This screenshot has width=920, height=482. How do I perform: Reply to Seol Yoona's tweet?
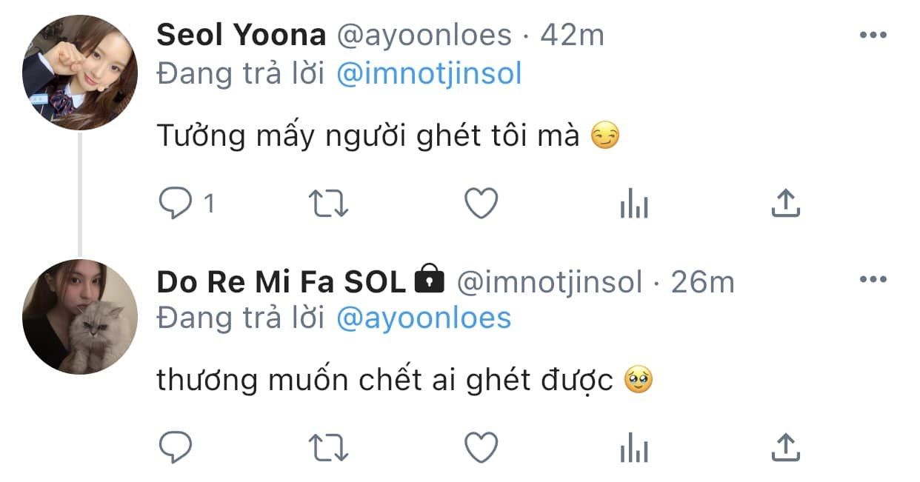pyautogui.click(x=176, y=204)
